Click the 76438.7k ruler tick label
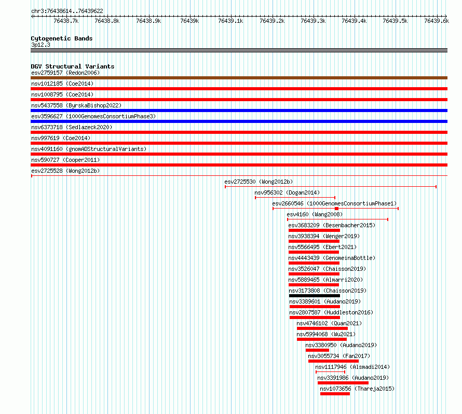The width and height of the screenshot is (462, 414). pyautogui.click(x=66, y=21)
